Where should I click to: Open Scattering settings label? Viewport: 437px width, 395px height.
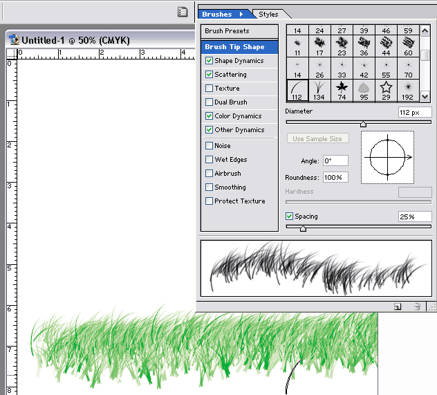pos(230,75)
